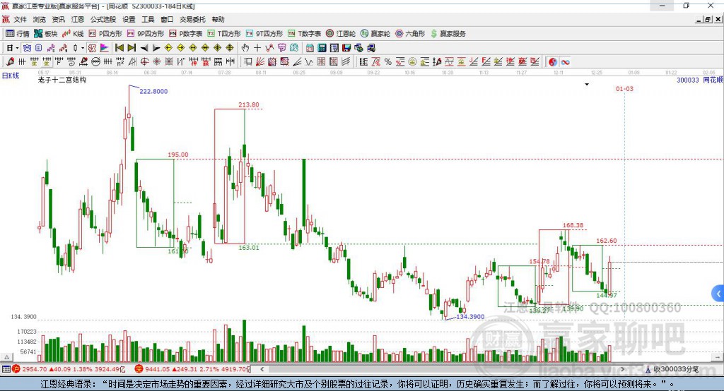This screenshot has height=391, width=724.
Task: Click the 日K线 label
Action: (10, 76)
